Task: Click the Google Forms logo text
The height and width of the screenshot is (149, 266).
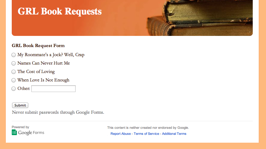Action: (x=31, y=132)
